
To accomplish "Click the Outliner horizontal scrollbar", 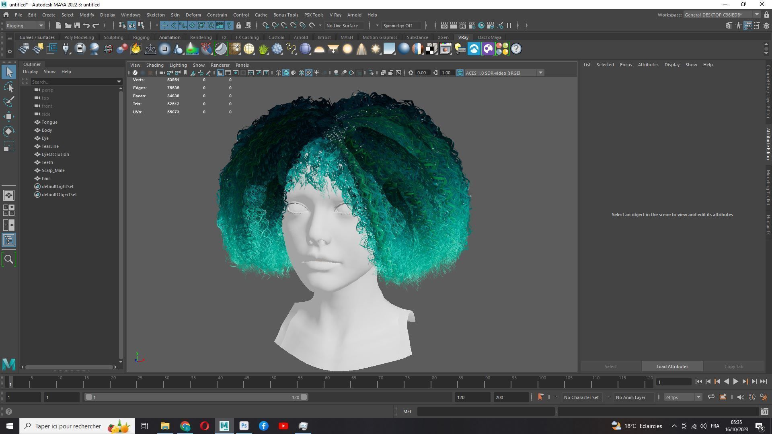I will [x=69, y=367].
